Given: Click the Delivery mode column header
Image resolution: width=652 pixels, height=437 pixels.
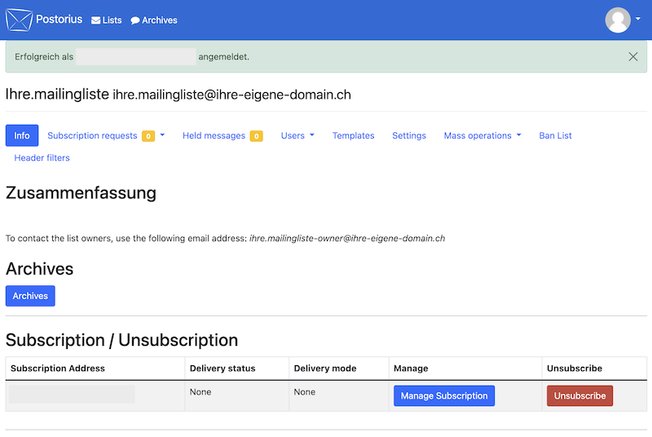Looking at the screenshot, I should pos(324,369).
